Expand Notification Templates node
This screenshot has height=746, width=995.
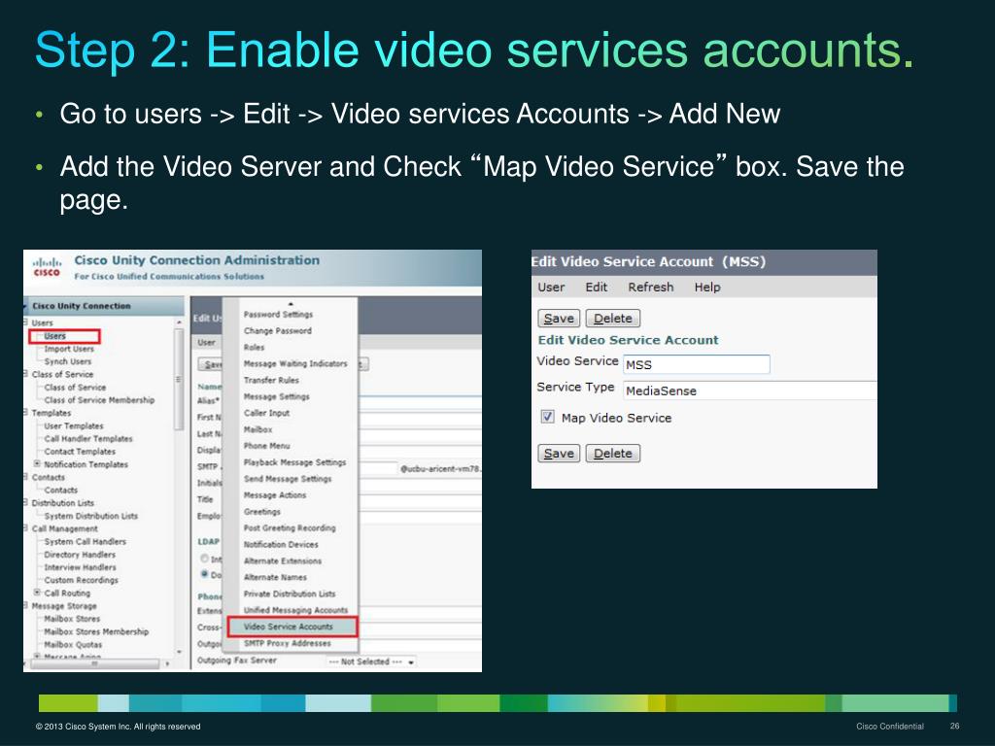(x=38, y=463)
